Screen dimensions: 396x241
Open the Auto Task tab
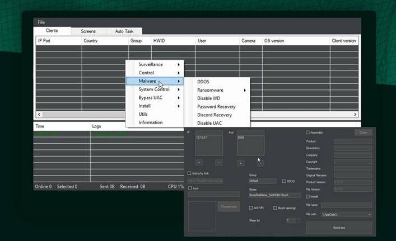(x=124, y=31)
